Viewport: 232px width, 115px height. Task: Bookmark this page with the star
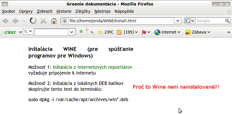(171, 21)
